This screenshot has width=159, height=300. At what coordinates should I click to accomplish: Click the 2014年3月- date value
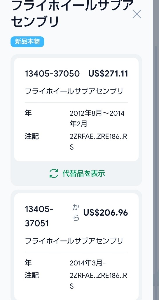88,263
